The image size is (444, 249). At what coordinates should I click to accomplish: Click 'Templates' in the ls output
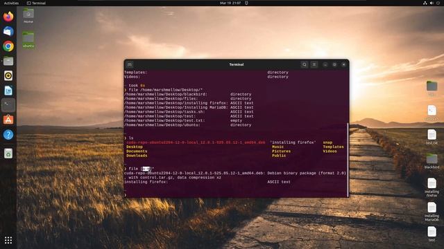(x=333, y=147)
